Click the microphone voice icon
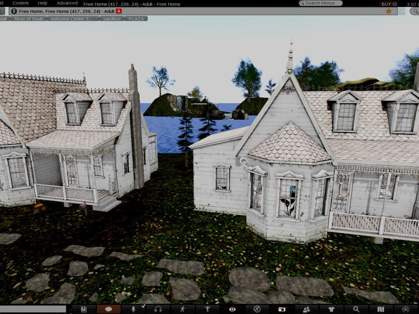 (x=133, y=309)
